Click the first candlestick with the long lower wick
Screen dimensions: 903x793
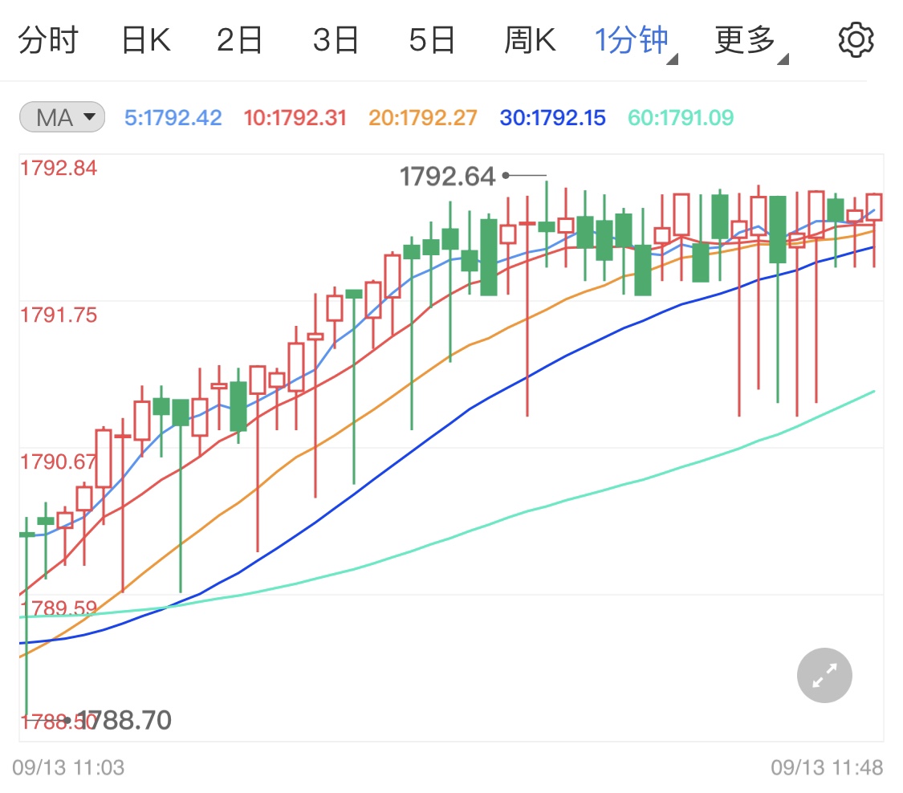click(26, 616)
